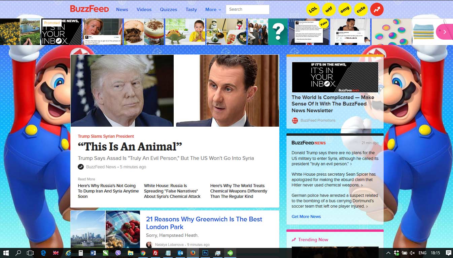Open the omg badge feed
The image size is (453, 258).
(x=345, y=9)
